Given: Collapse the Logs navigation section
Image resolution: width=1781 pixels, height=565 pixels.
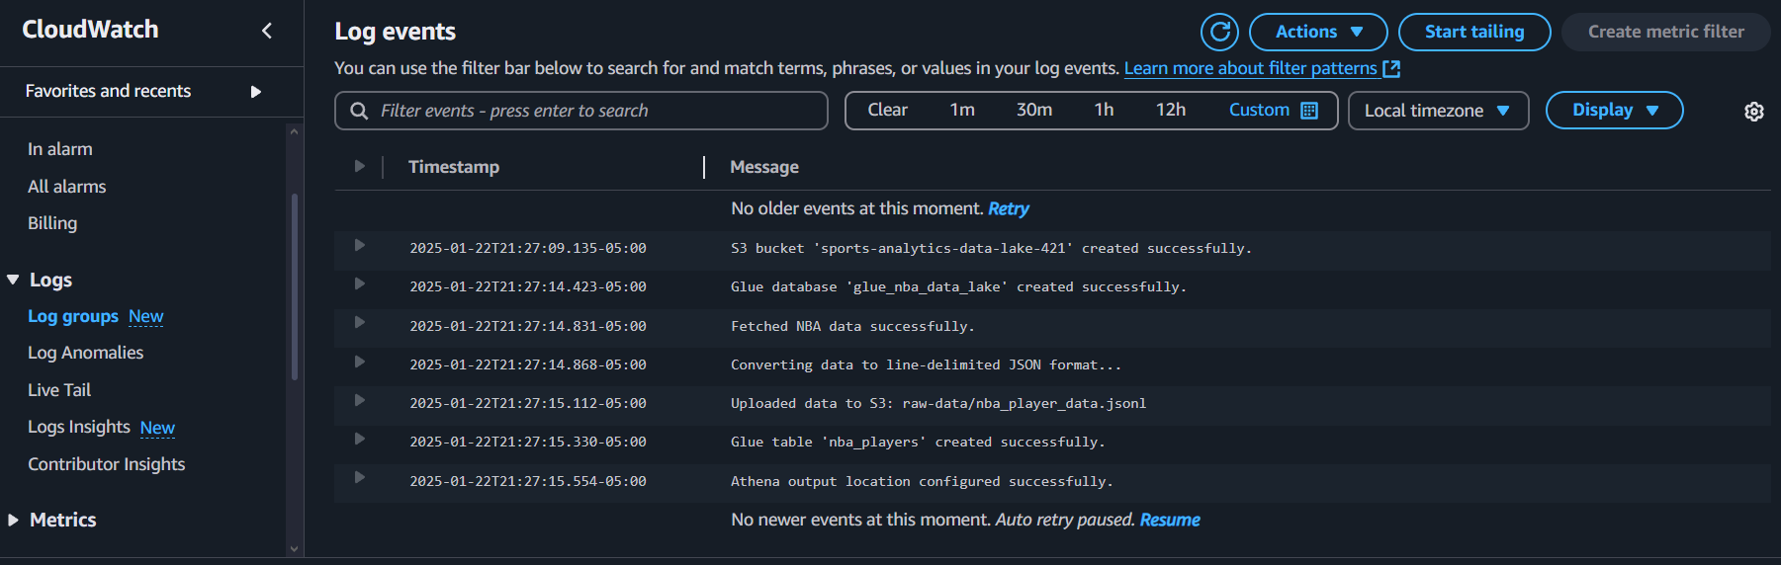Looking at the screenshot, I should pyautogui.click(x=14, y=280).
